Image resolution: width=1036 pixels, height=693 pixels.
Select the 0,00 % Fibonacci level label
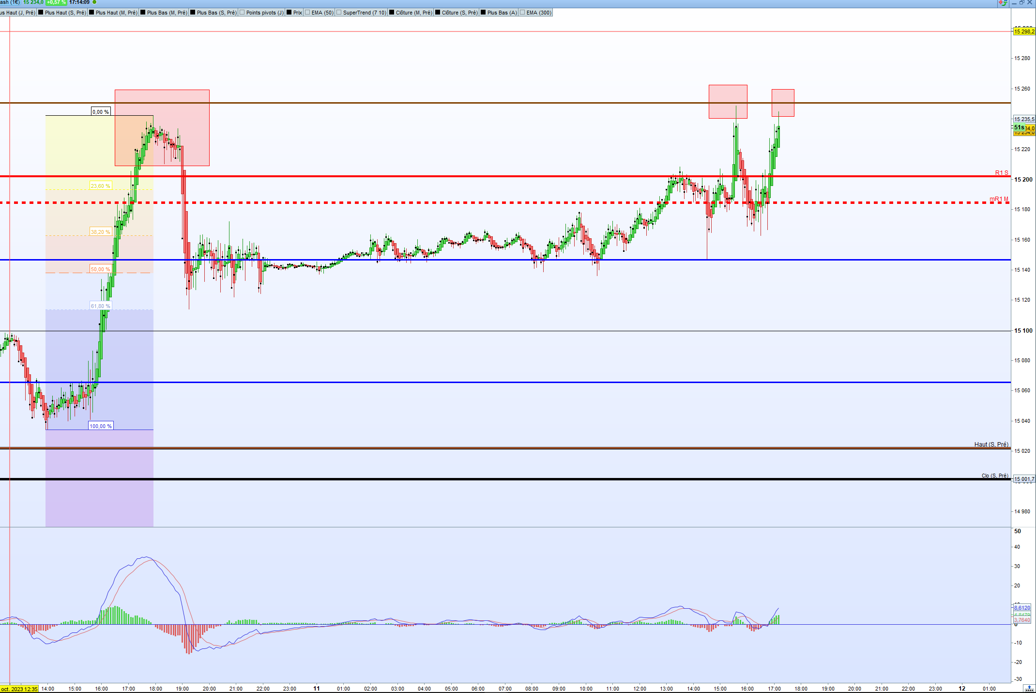click(x=101, y=112)
